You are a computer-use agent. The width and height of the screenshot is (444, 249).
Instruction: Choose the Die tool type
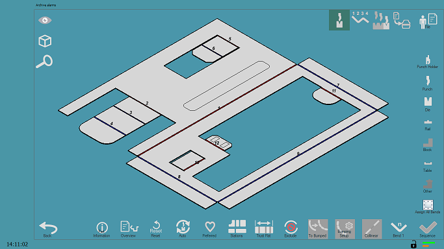428,104
